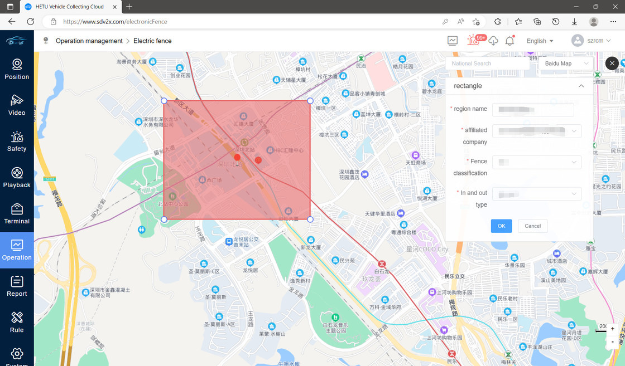Click the alarm icon with 99+ badge
This screenshot has height=366, width=625.
click(474, 41)
